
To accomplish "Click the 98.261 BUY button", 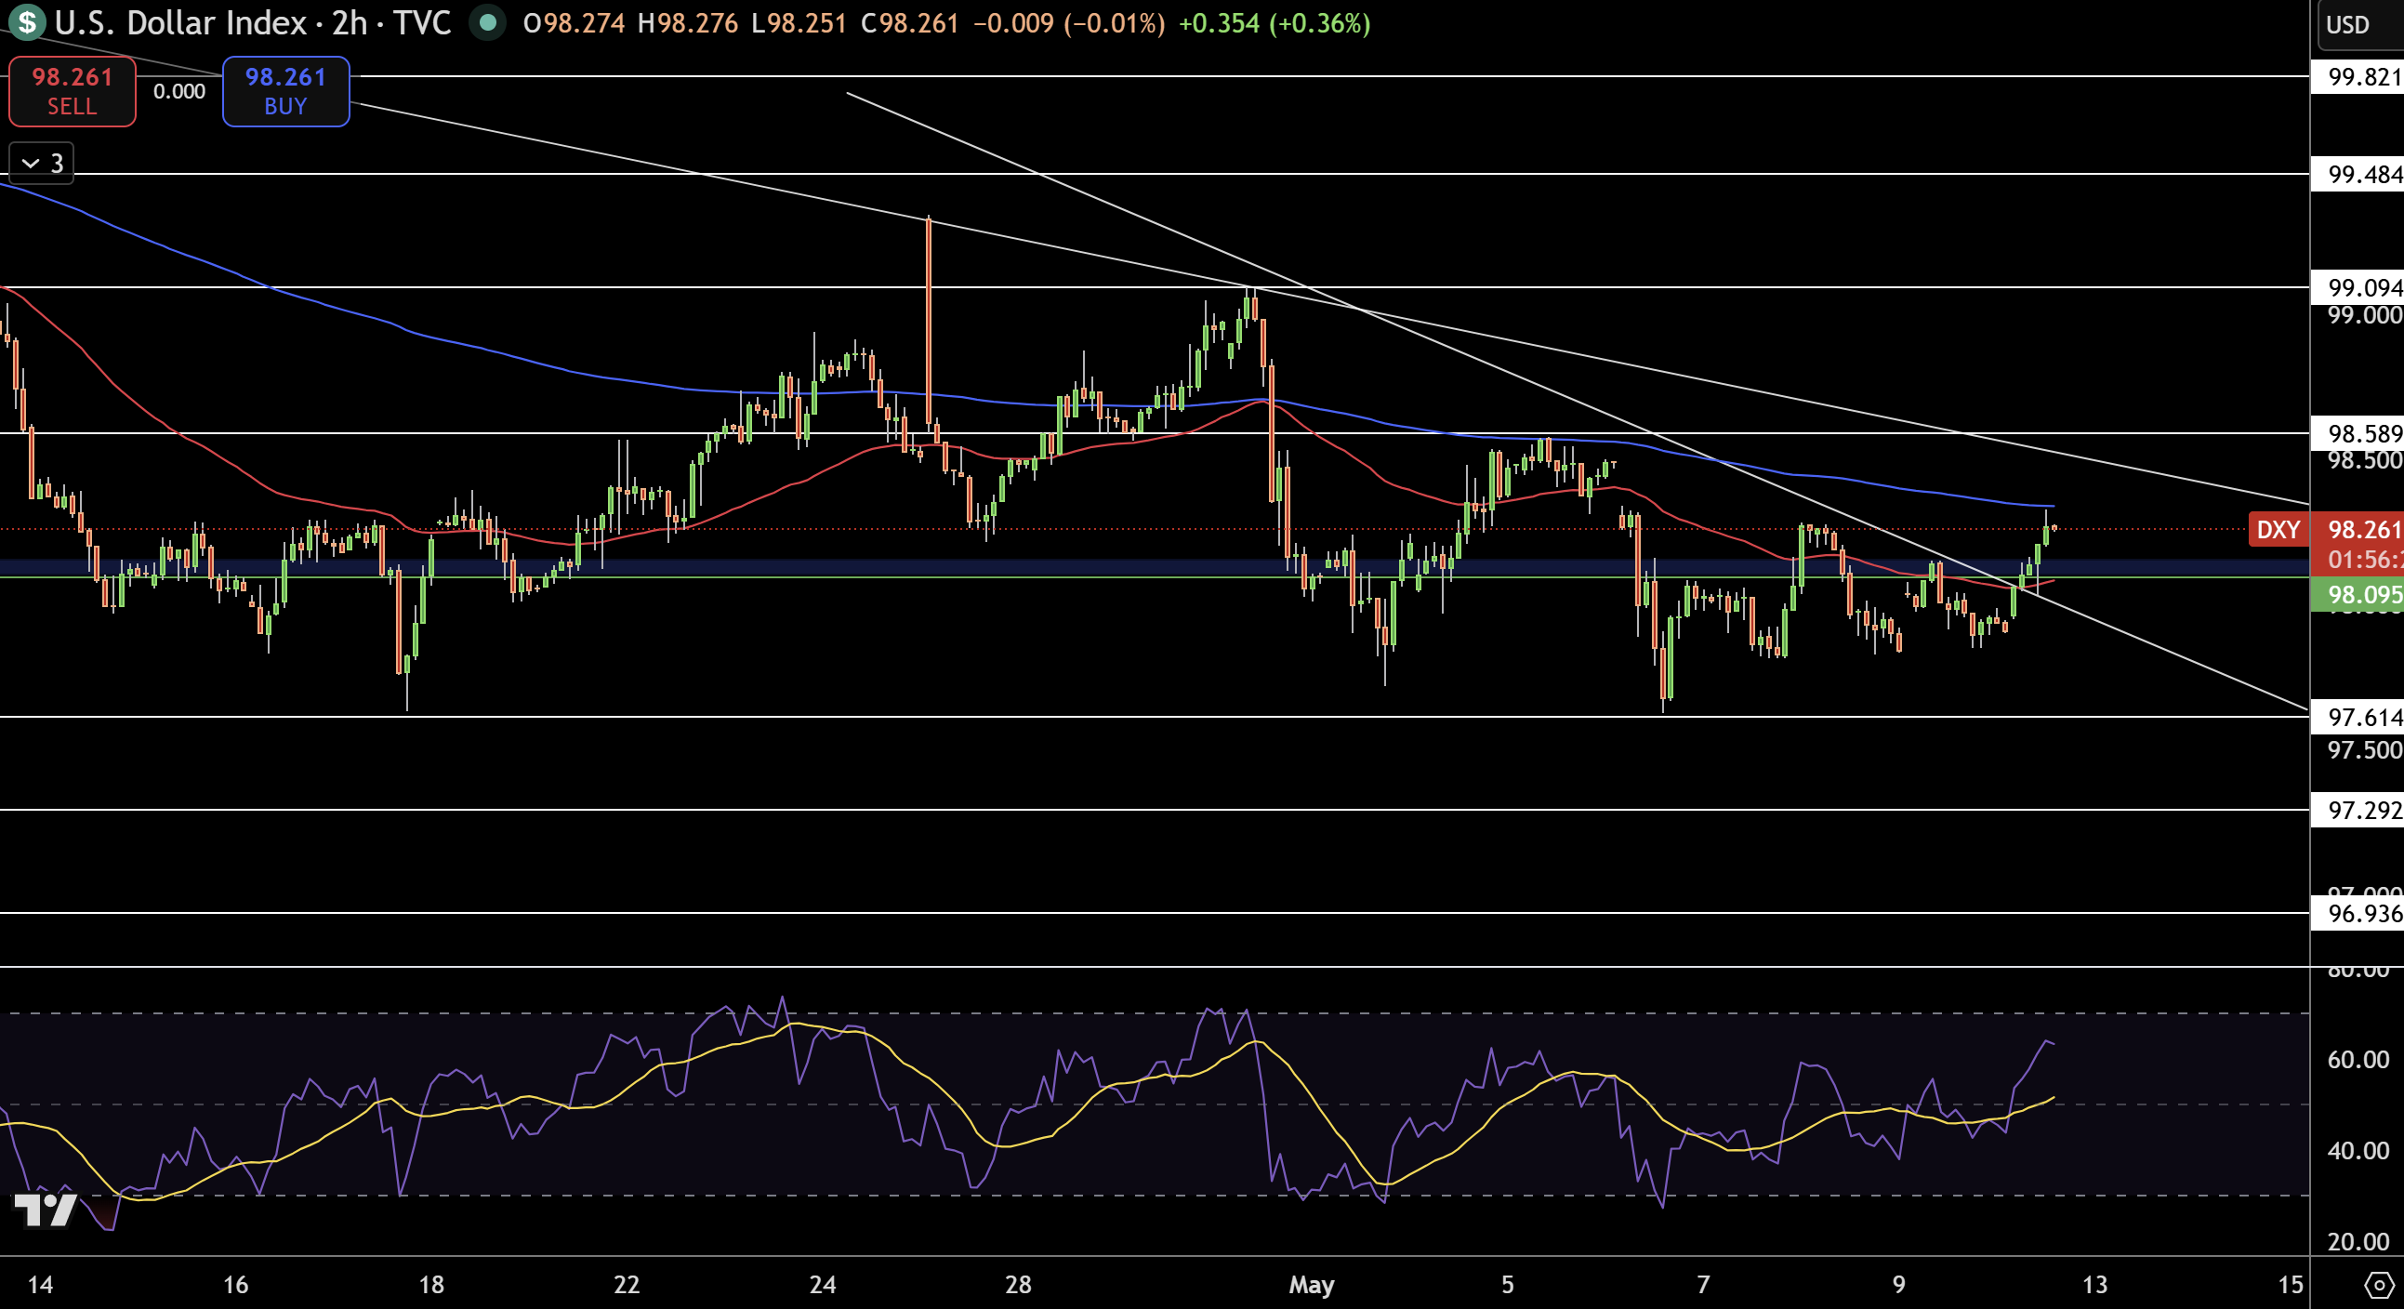I will tap(285, 91).
